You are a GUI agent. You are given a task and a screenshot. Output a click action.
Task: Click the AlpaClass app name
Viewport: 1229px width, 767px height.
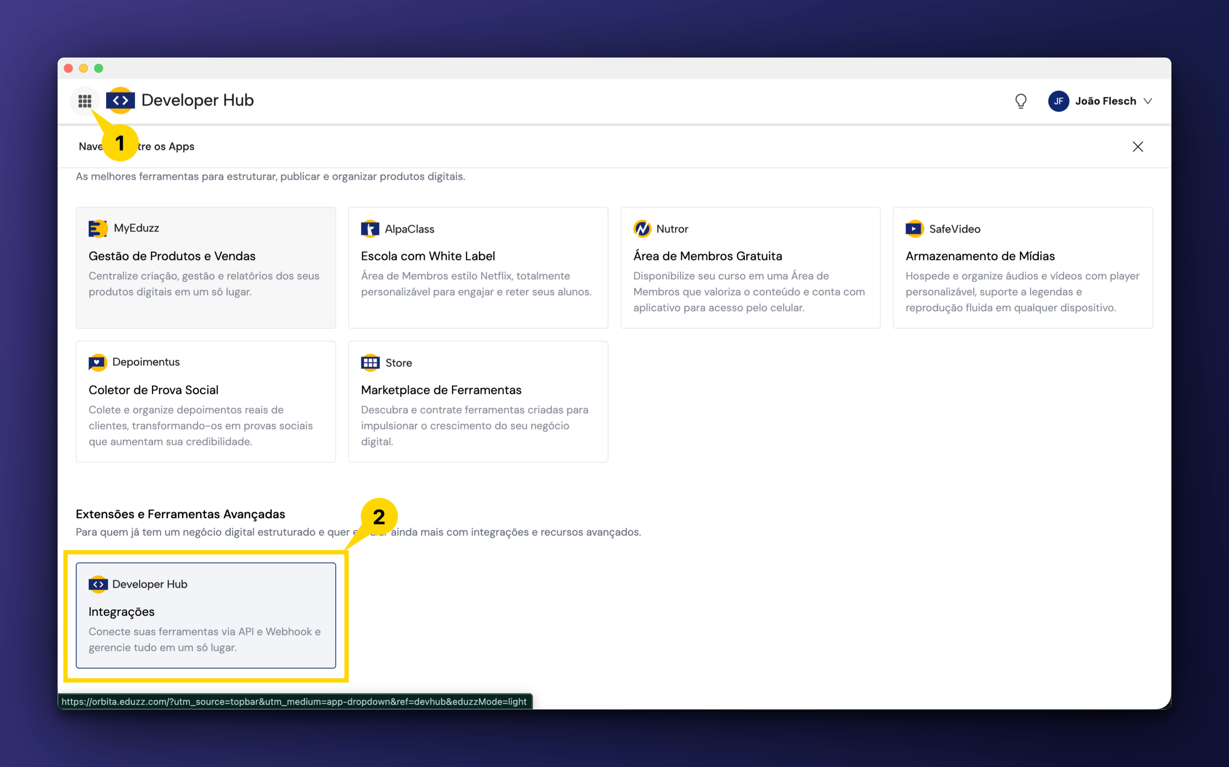pos(409,229)
